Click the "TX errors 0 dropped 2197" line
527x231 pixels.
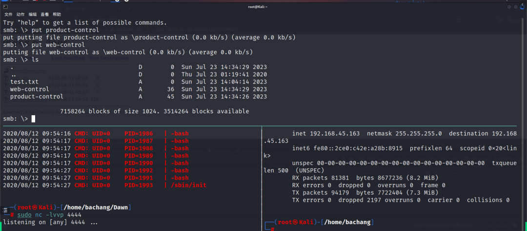pyautogui.click(x=401, y=200)
